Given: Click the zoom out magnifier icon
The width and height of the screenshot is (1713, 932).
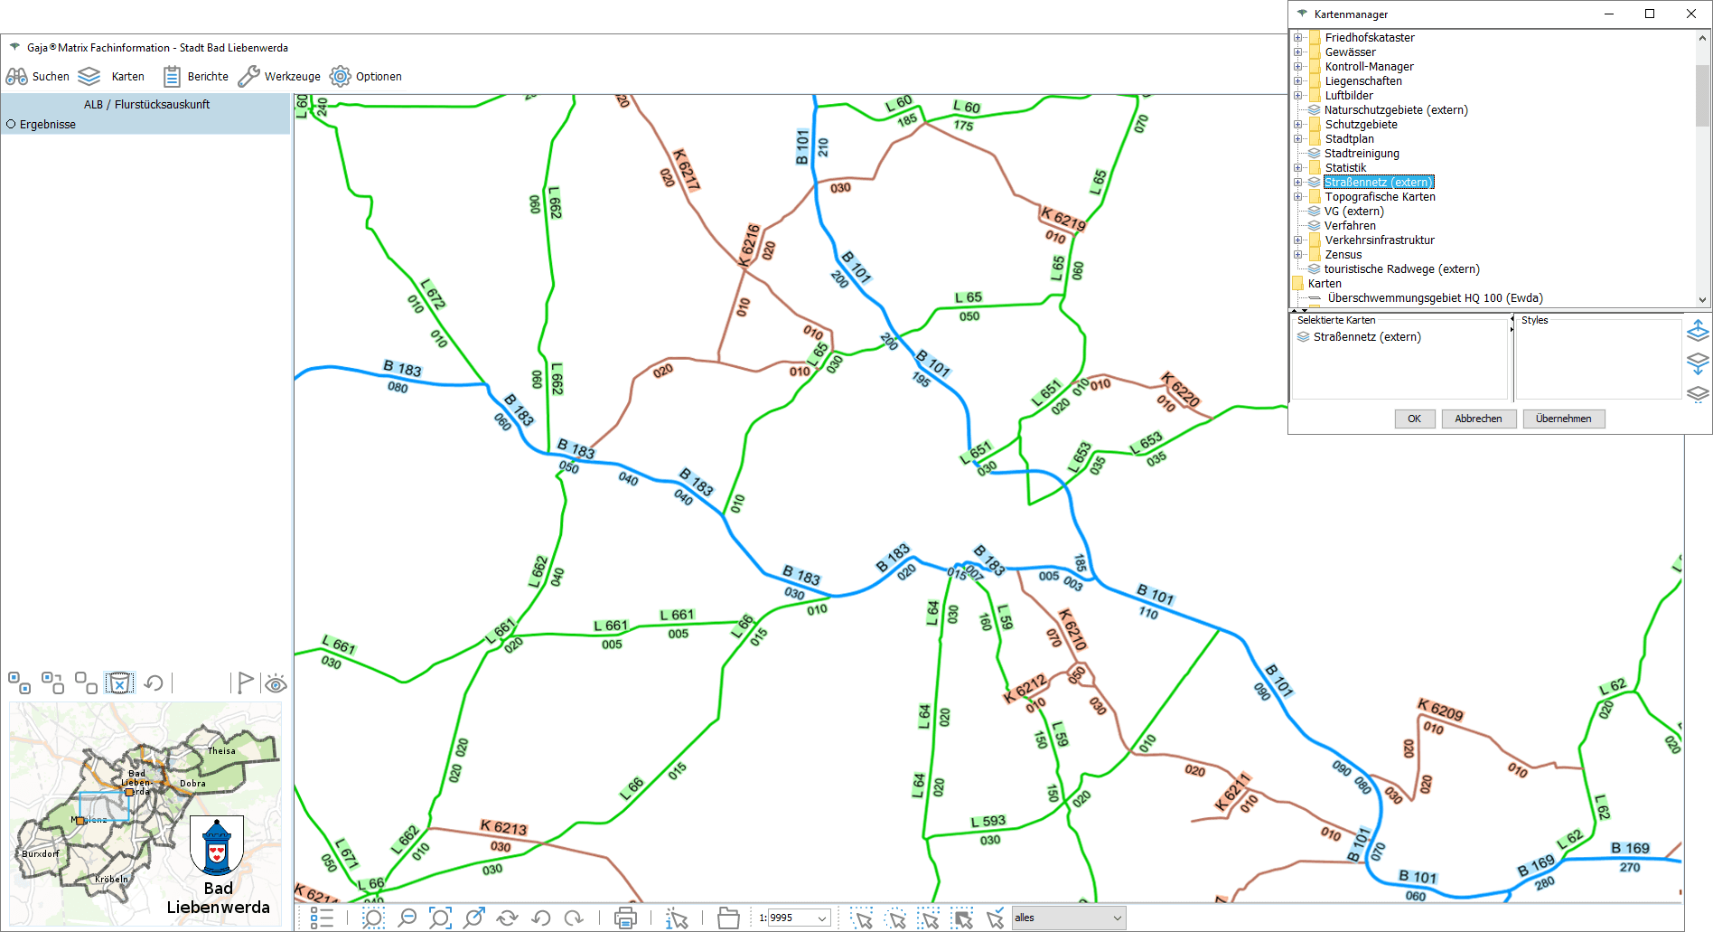Looking at the screenshot, I should pos(407,918).
